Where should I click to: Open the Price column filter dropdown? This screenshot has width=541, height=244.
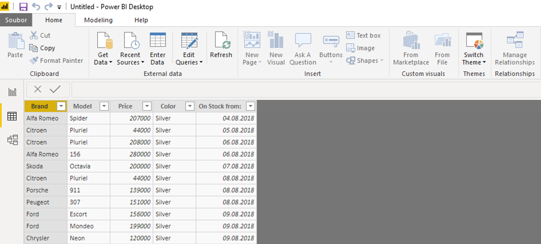tap(147, 106)
